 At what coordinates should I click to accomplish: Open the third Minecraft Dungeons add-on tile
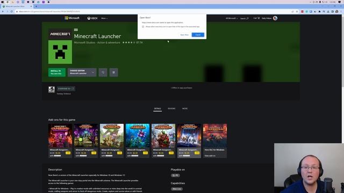click(112, 140)
